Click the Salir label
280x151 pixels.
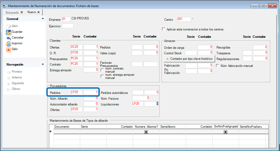(15, 49)
